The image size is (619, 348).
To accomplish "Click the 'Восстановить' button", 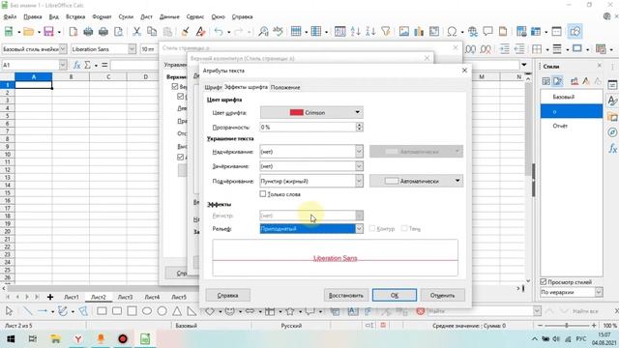I will pyautogui.click(x=346, y=295).
